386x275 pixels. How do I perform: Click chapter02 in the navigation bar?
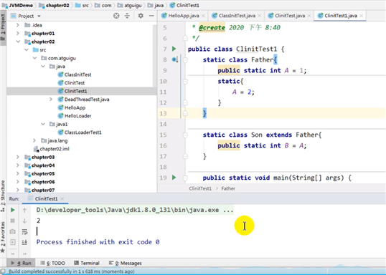point(54,5)
